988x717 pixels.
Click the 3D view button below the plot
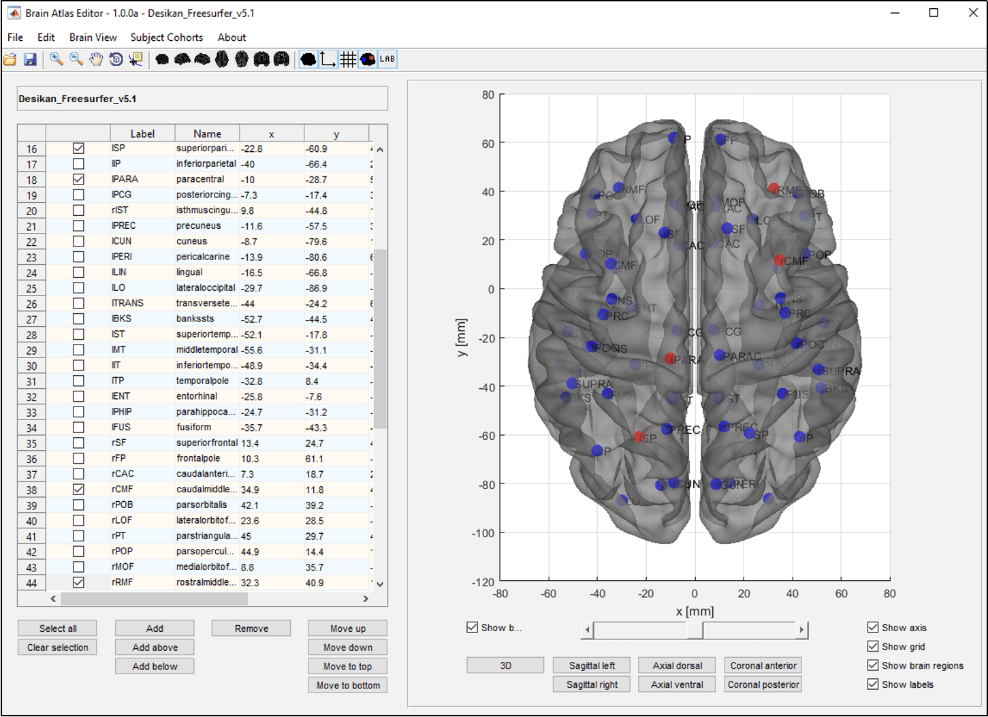(505, 666)
